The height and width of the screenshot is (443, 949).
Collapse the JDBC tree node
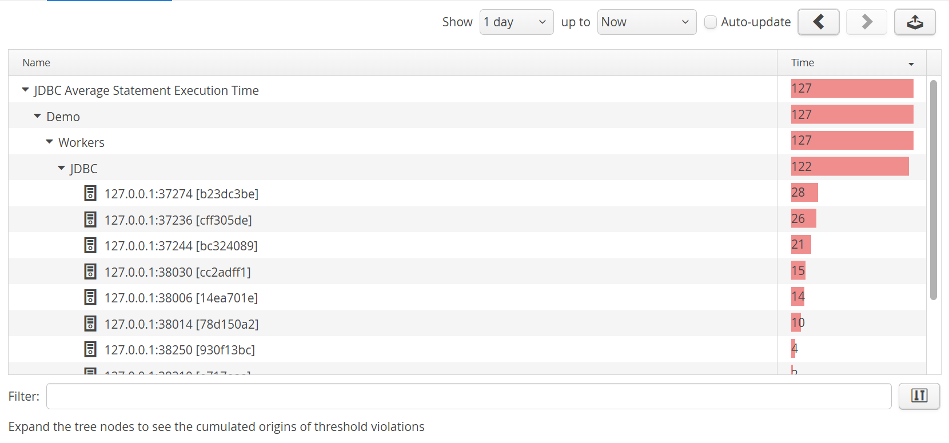(x=61, y=168)
